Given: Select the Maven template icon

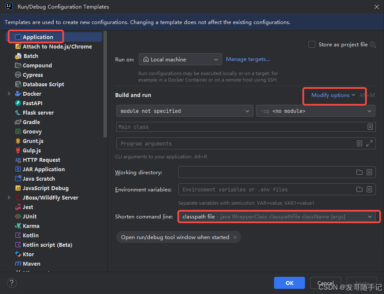Looking at the screenshot, I should pyautogui.click(x=18, y=264).
